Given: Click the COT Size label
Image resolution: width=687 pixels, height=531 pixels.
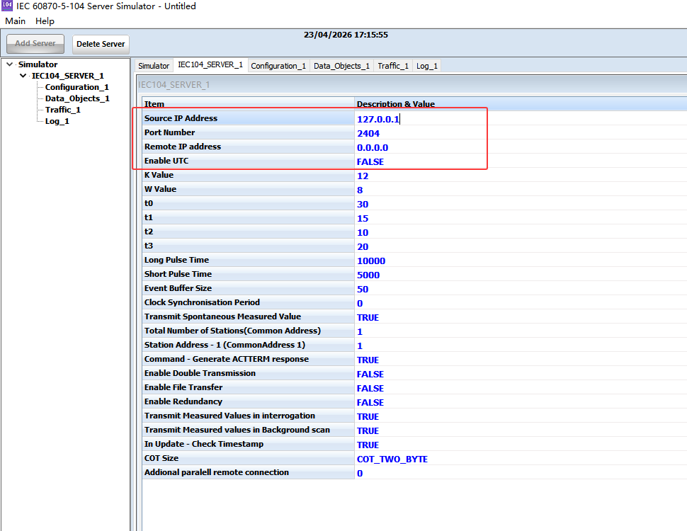Looking at the screenshot, I should pos(161,458).
